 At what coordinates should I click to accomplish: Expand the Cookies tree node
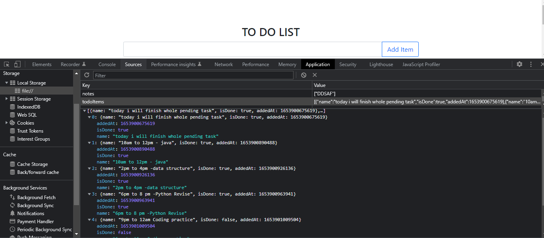7,123
